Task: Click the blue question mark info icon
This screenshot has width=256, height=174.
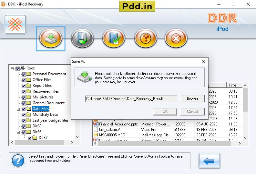Action: click(18, 160)
